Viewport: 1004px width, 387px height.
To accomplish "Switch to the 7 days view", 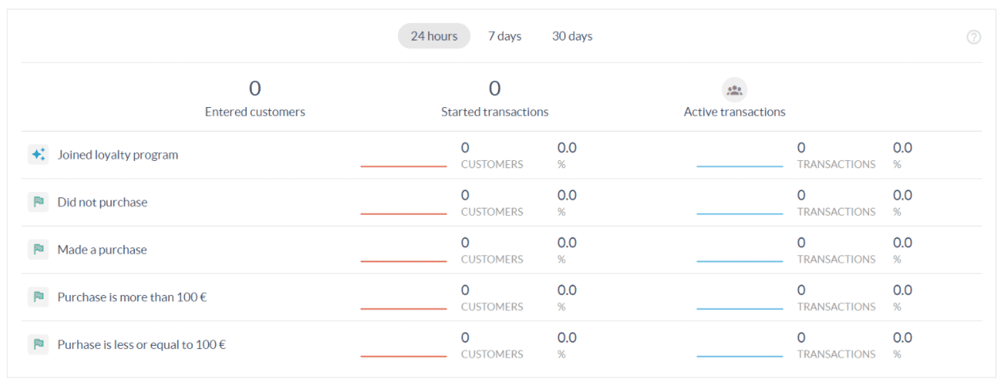I will click(x=504, y=36).
